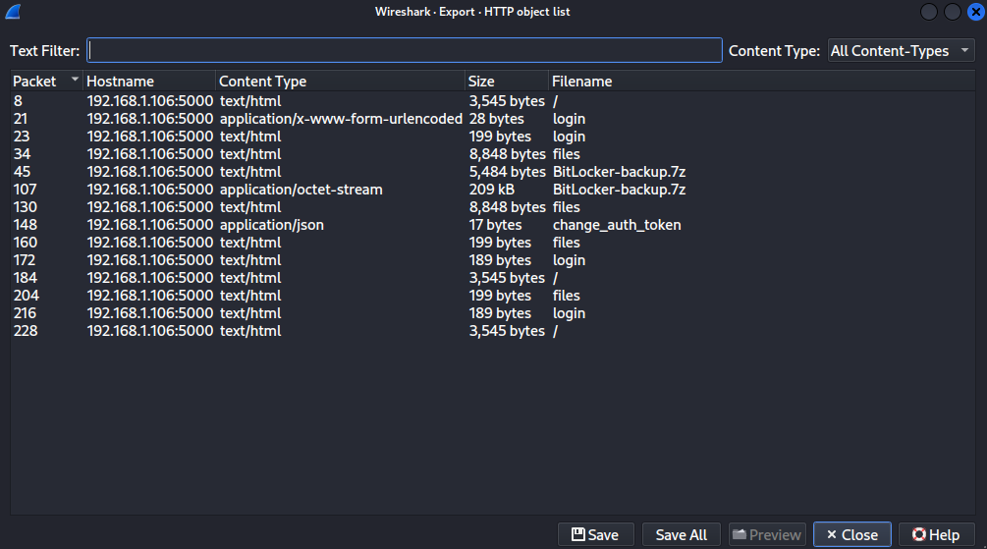987x549 pixels.
Task: Click the Wireshark shark fin icon
Action: [13, 12]
